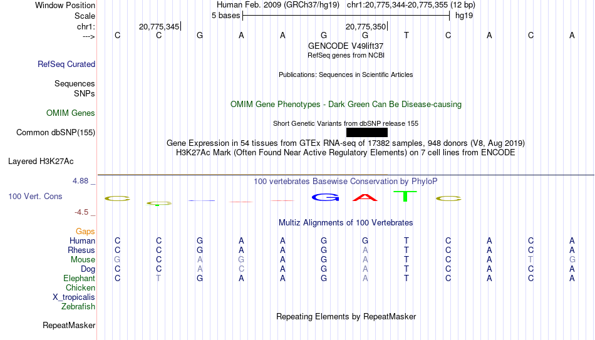
Task: Click the Human species label
Action: [82, 241]
